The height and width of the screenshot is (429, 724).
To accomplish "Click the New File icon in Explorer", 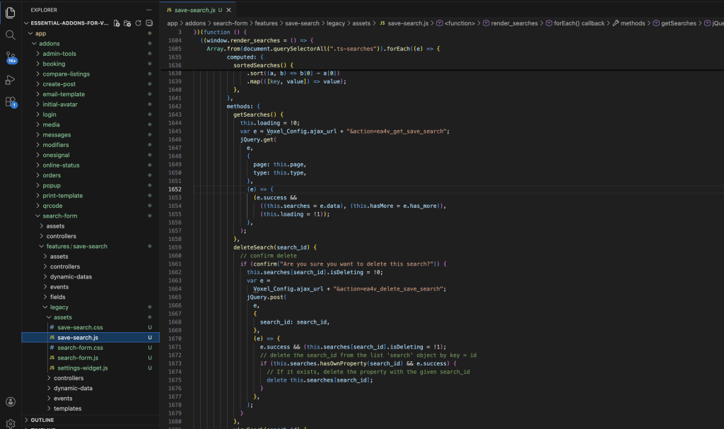I will pos(117,23).
